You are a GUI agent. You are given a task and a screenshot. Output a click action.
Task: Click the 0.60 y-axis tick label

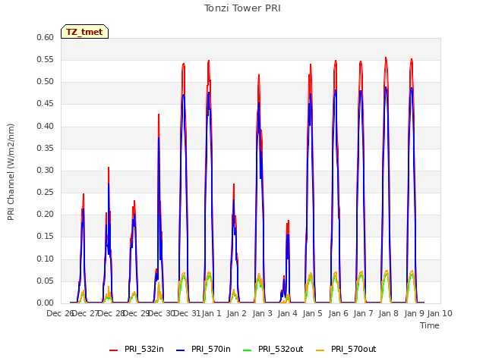tap(46, 37)
